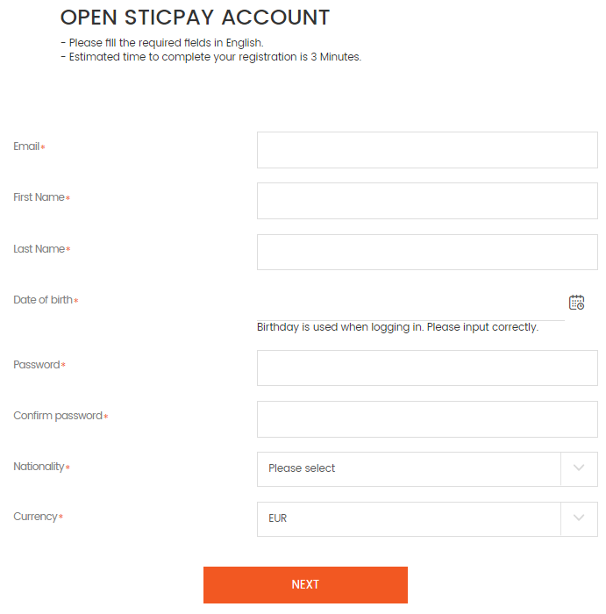The width and height of the screenshot is (606, 614).
Task: Select the Last Name text box
Action: pyautogui.click(x=427, y=253)
